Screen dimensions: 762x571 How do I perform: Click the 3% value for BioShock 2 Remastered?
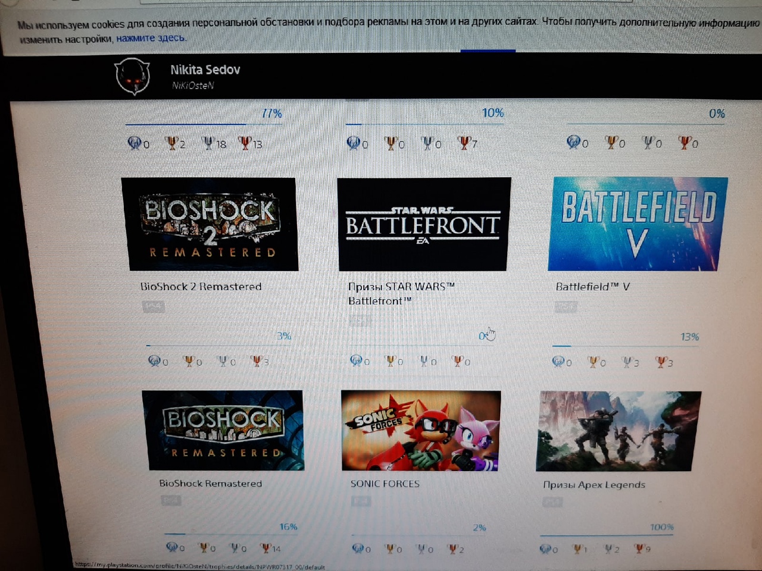pyautogui.click(x=284, y=336)
